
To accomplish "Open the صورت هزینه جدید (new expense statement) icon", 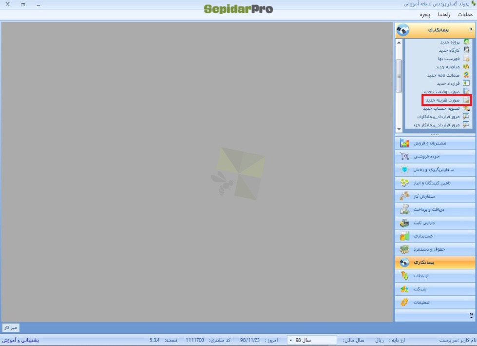I will pos(466,100).
